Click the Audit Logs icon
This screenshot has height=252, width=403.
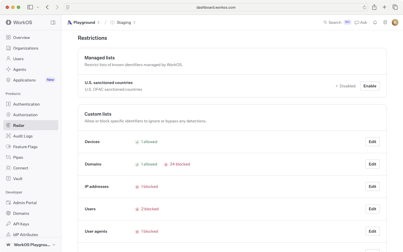pos(8,136)
